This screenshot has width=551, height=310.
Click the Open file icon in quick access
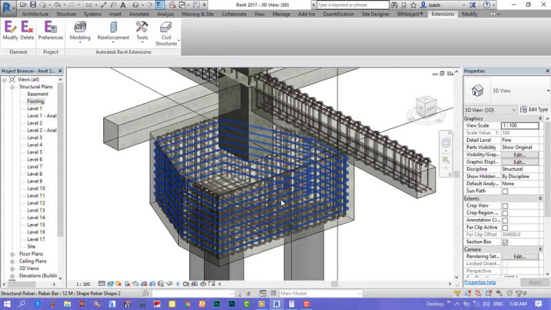coord(23,5)
